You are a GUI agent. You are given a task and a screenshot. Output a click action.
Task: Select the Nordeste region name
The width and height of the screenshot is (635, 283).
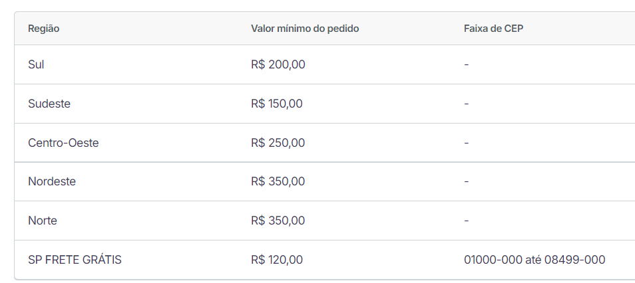pyautogui.click(x=52, y=181)
